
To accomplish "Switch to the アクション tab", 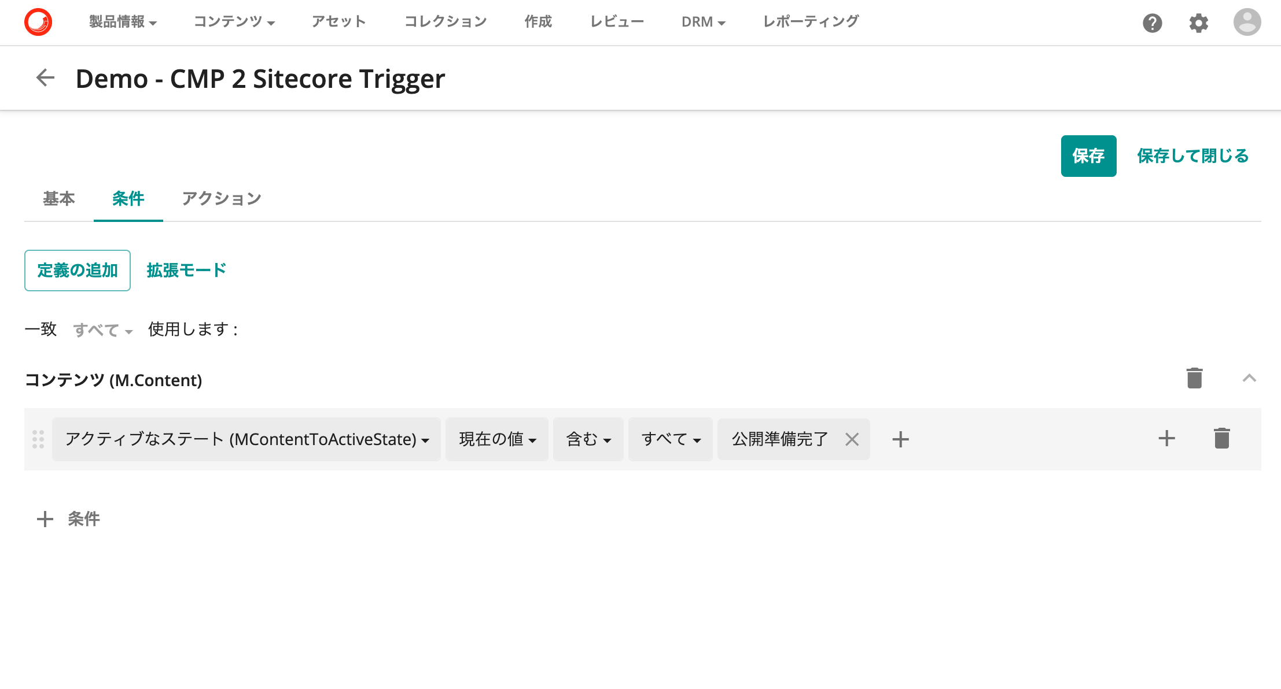I will pyautogui.click(x=222, y=199).
